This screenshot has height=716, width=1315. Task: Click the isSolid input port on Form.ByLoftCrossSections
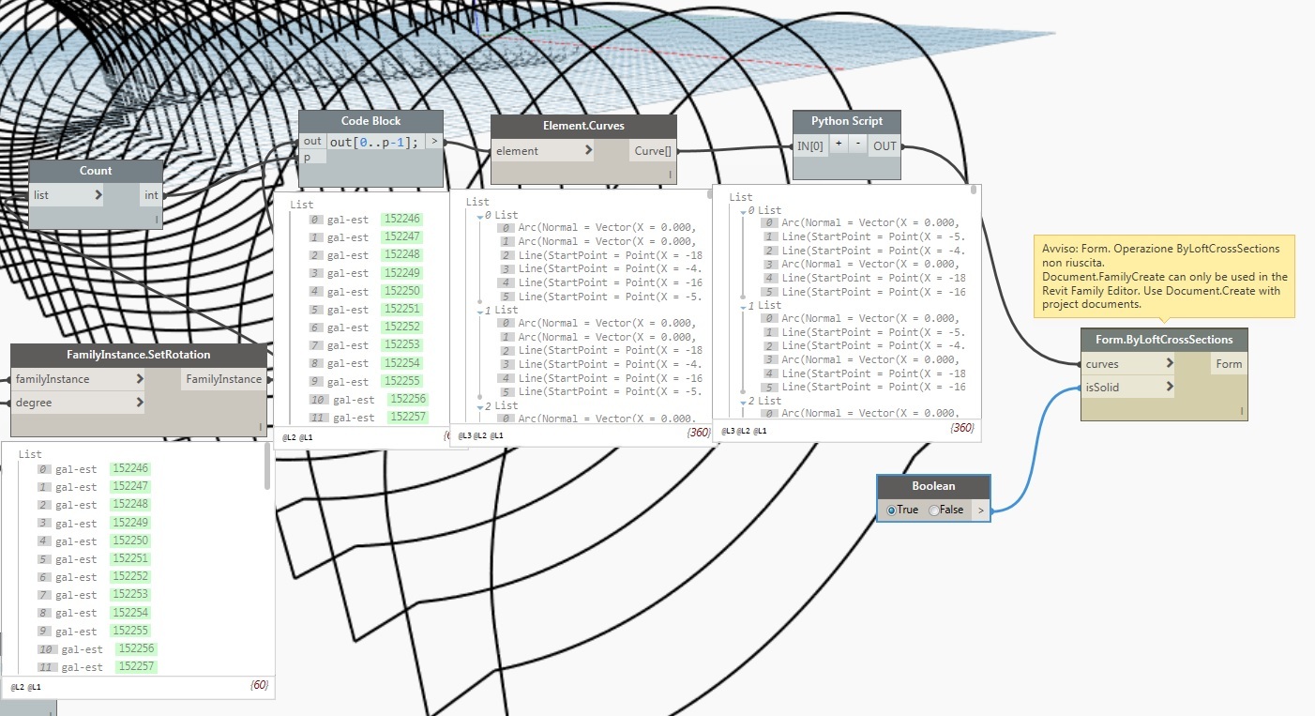pos(1127,387)
